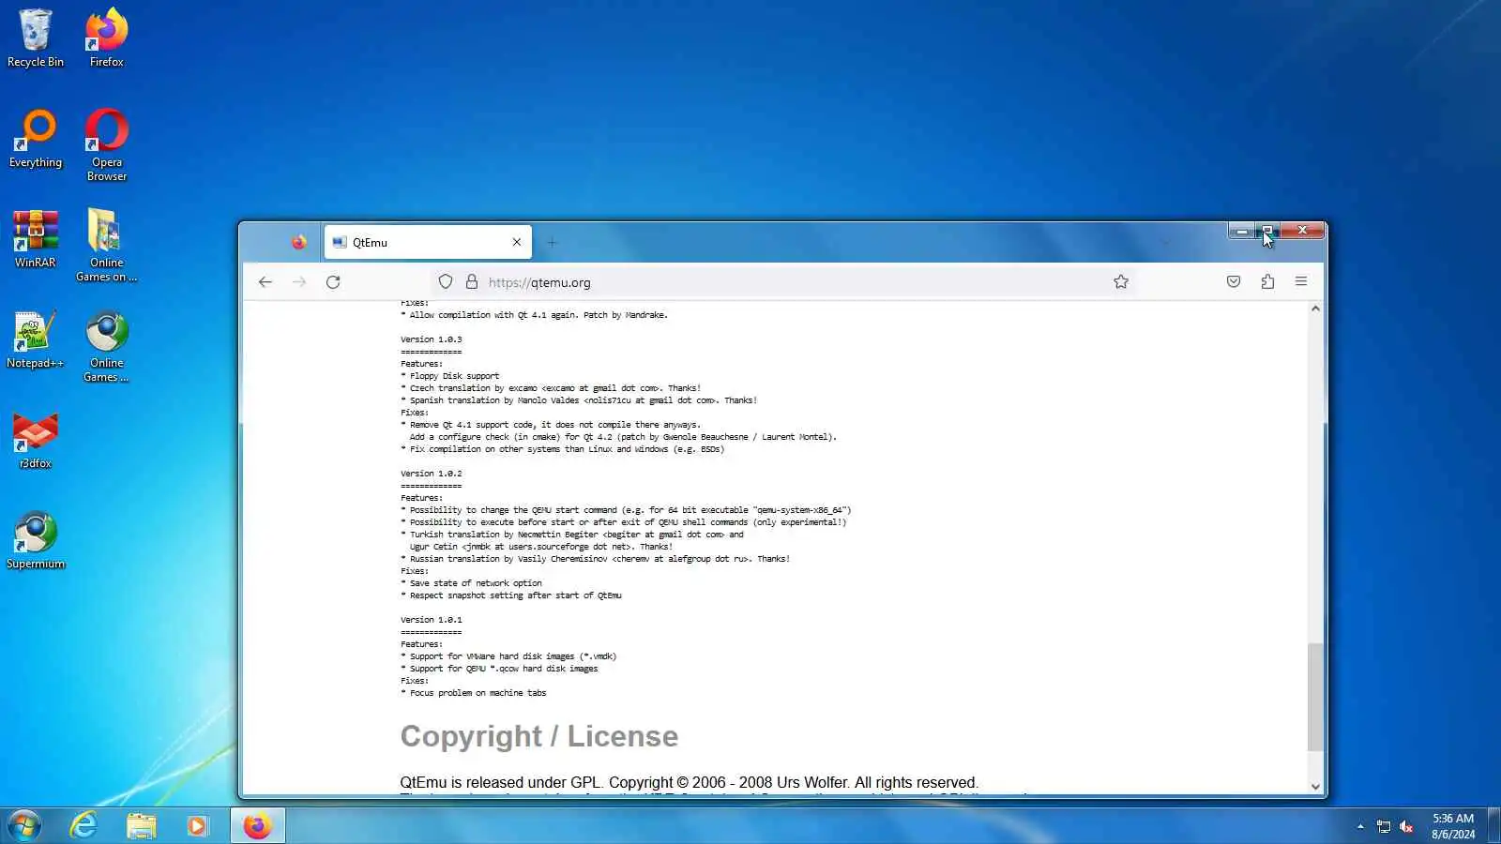Select the Notepad++ desktop shortcut
1501x844 pixels.
[36, 339]
